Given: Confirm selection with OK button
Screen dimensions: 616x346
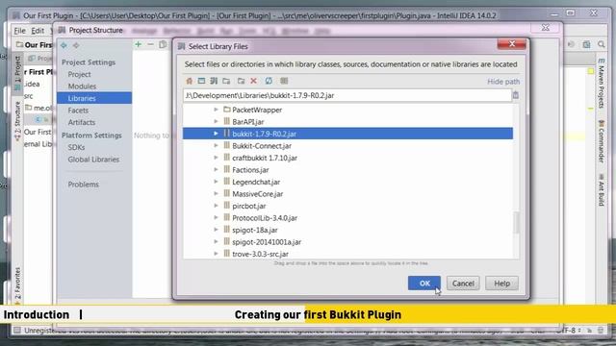Looking at the screenshot, I should [424, 284].
